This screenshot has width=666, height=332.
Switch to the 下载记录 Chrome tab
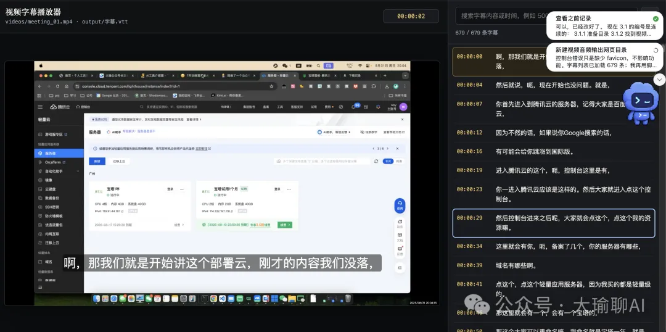point(359,76)
